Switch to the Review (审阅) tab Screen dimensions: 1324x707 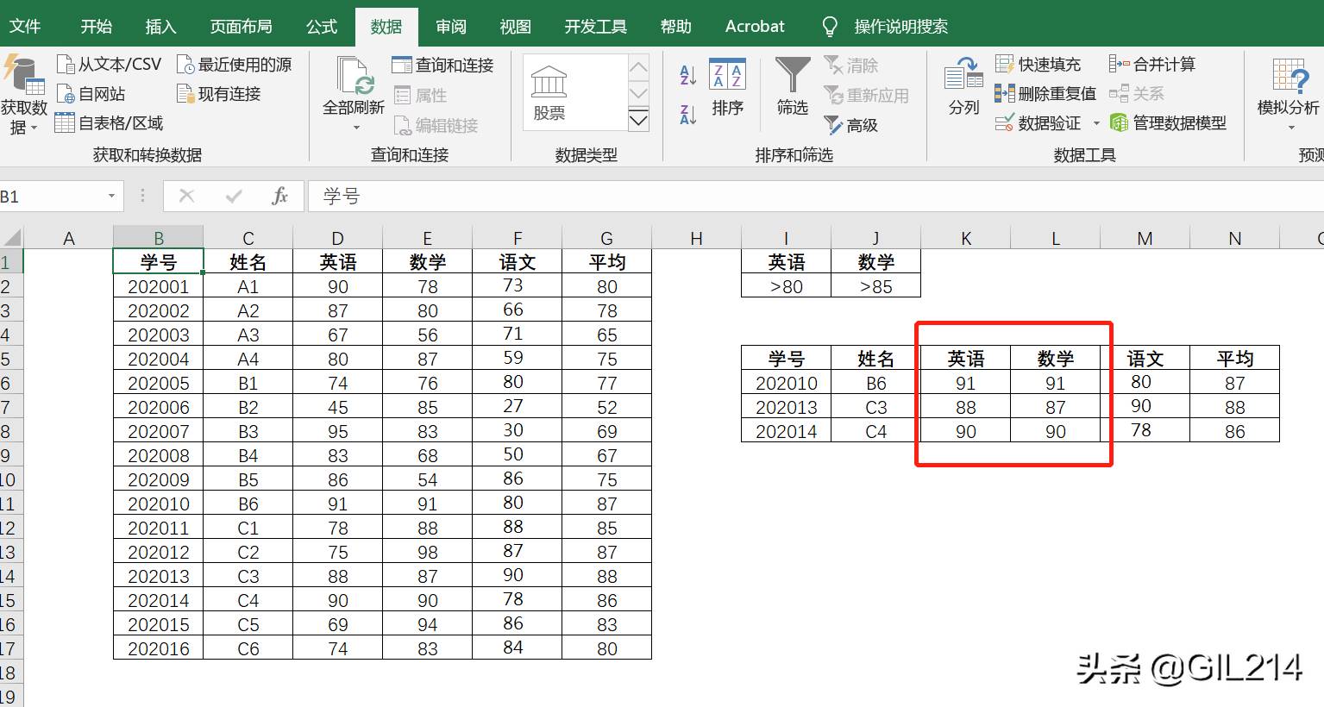pyautogui.click(x=450, y=27)
